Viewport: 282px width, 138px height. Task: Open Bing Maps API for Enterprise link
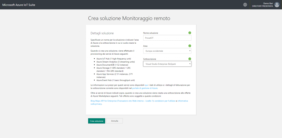tap(122, 101)
